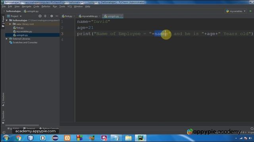The width and height of the screenshot is (254, 142).
Task: Expand External Libraries node
Action: tap(7, 39)
